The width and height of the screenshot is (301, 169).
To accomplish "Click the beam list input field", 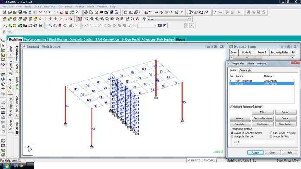I will 263,142.
